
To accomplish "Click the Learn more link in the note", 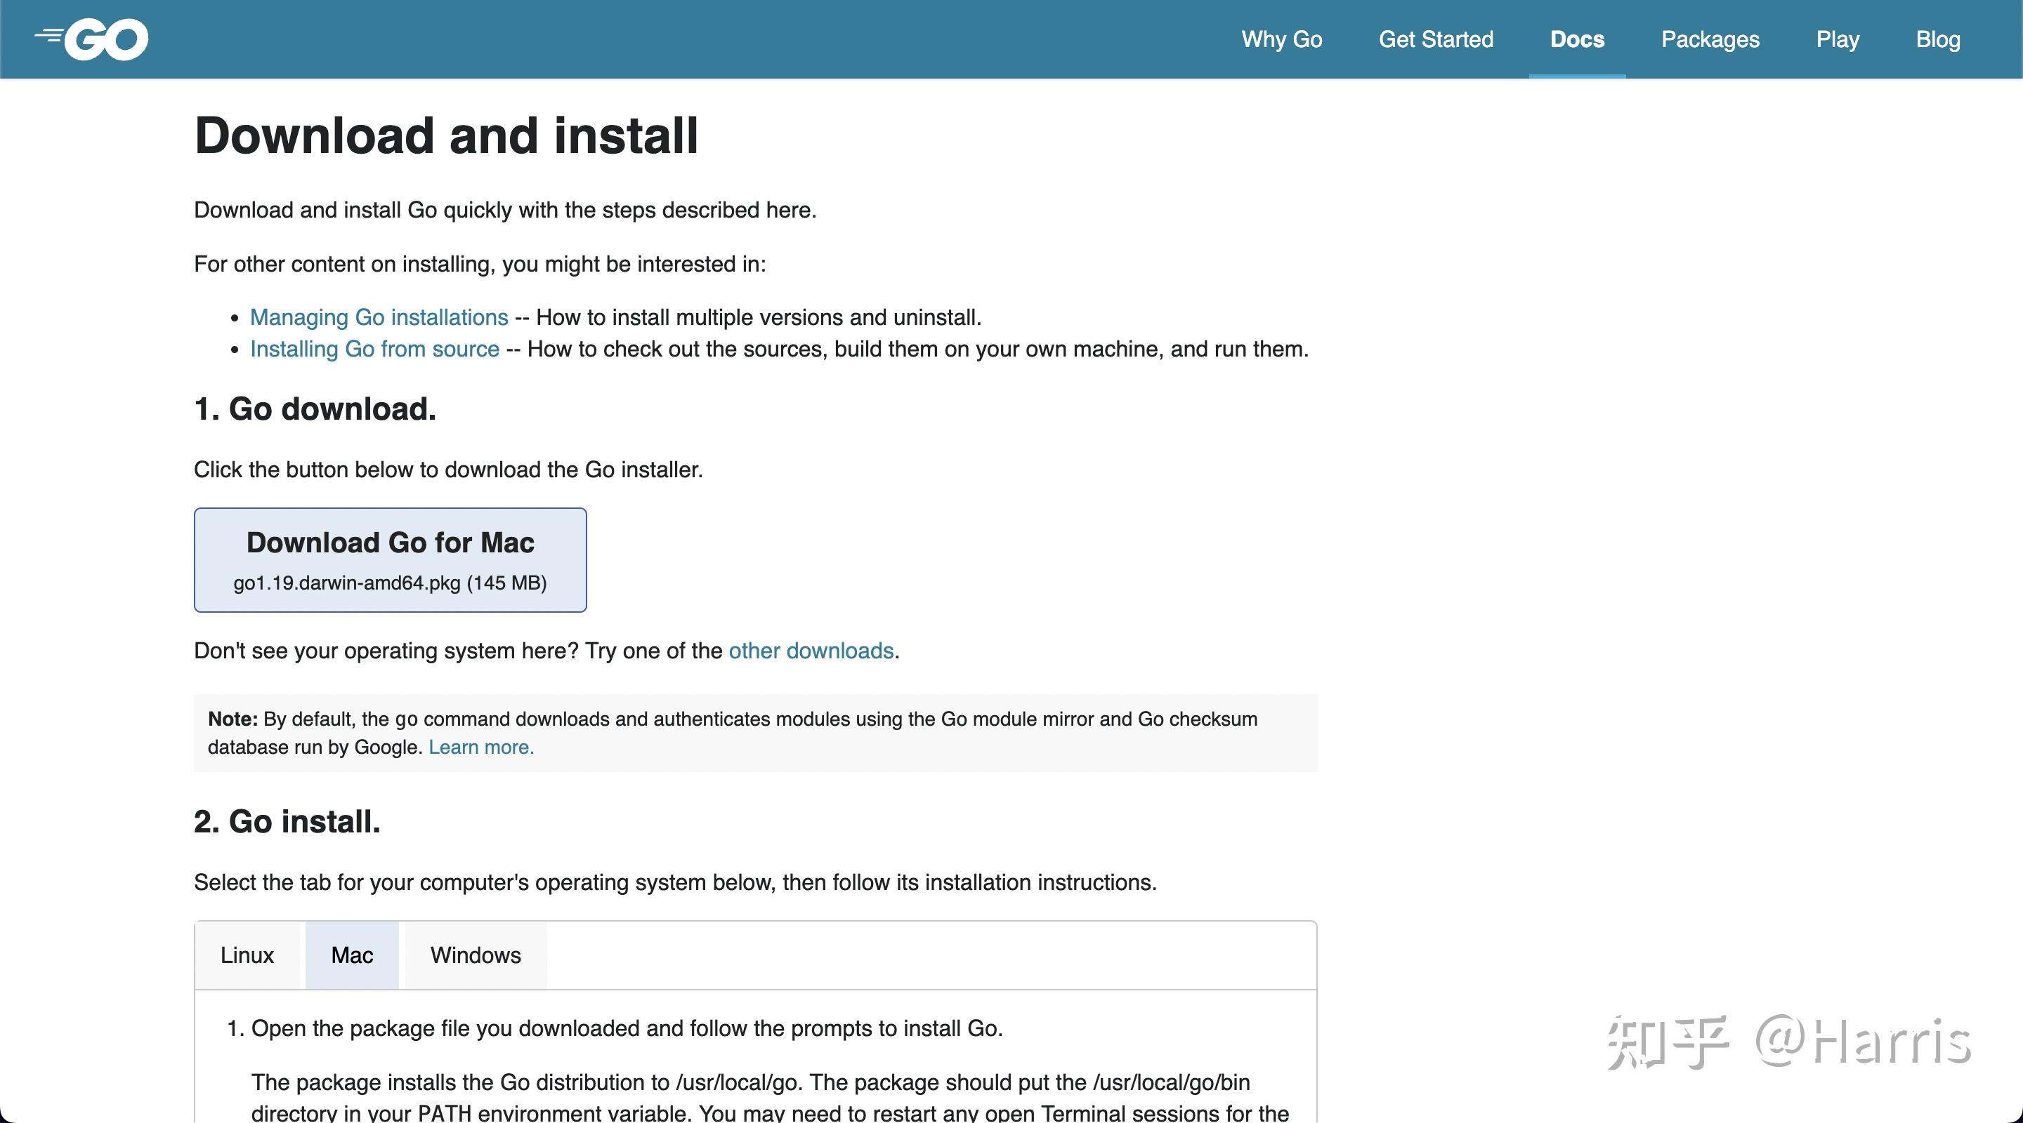I will 480,747.
